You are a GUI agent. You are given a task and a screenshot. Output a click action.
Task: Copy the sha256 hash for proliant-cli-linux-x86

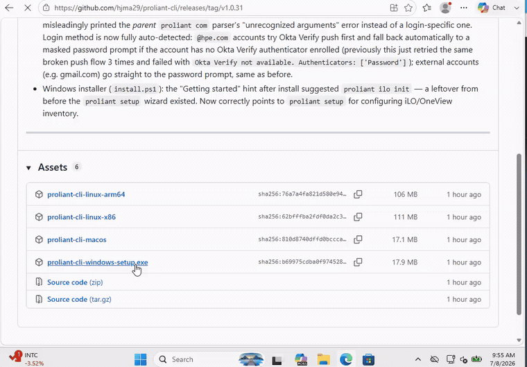click(358, 216)
